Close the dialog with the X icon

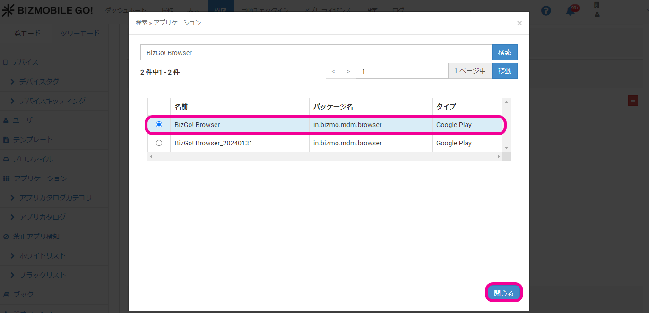(x=519, y=23)
